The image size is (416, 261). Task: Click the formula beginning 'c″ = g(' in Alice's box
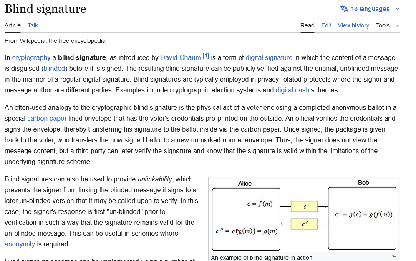coord(247,231)
